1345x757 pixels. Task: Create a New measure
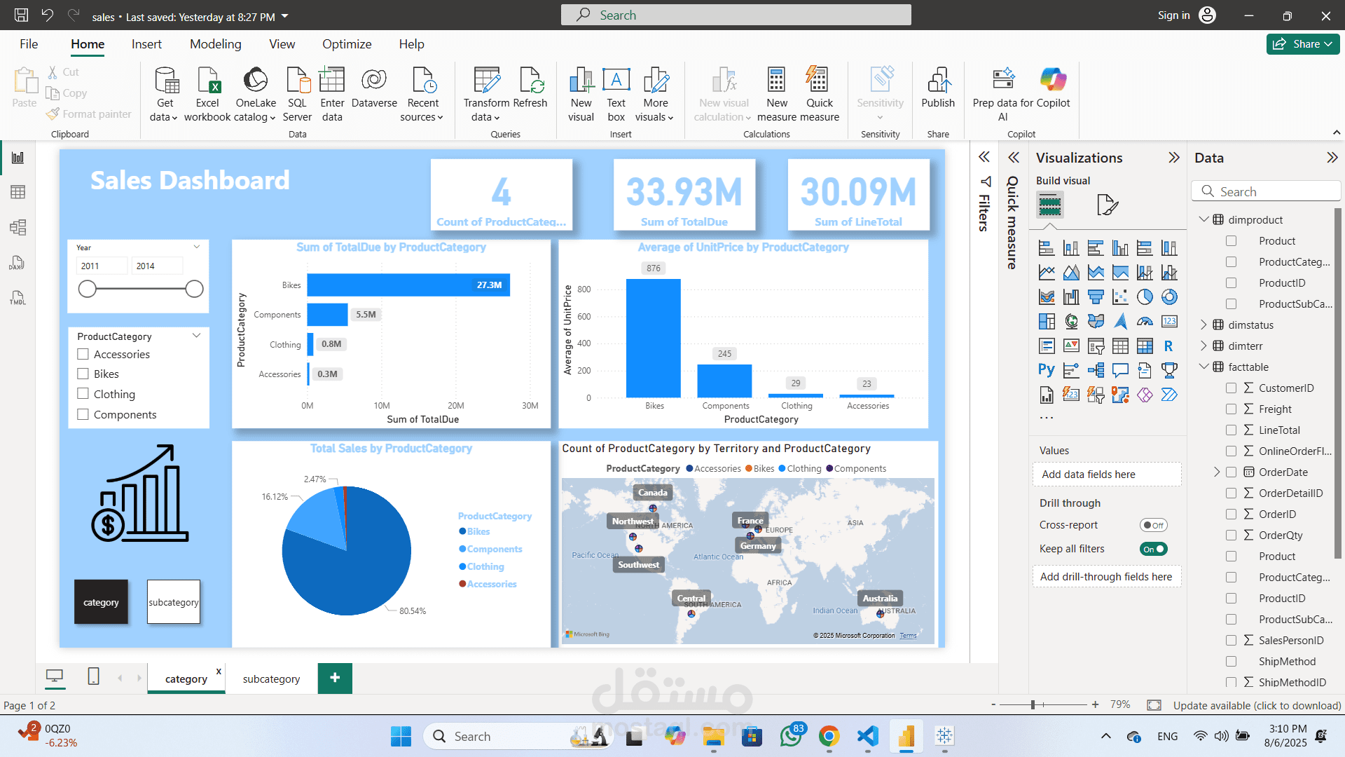[x=776, y=94]
